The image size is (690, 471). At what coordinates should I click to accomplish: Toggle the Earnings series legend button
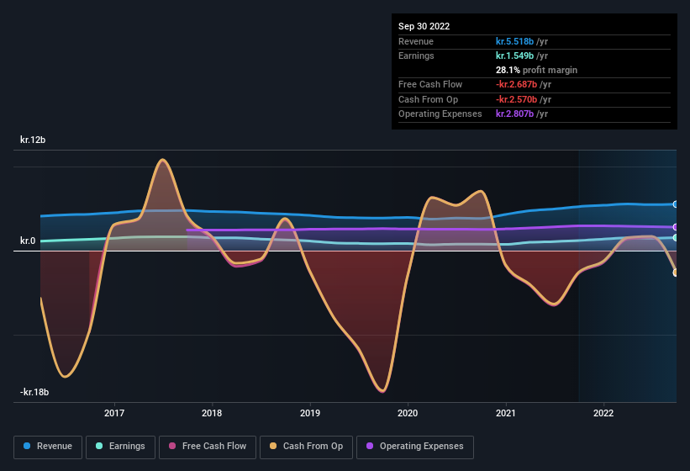point(120,447)
